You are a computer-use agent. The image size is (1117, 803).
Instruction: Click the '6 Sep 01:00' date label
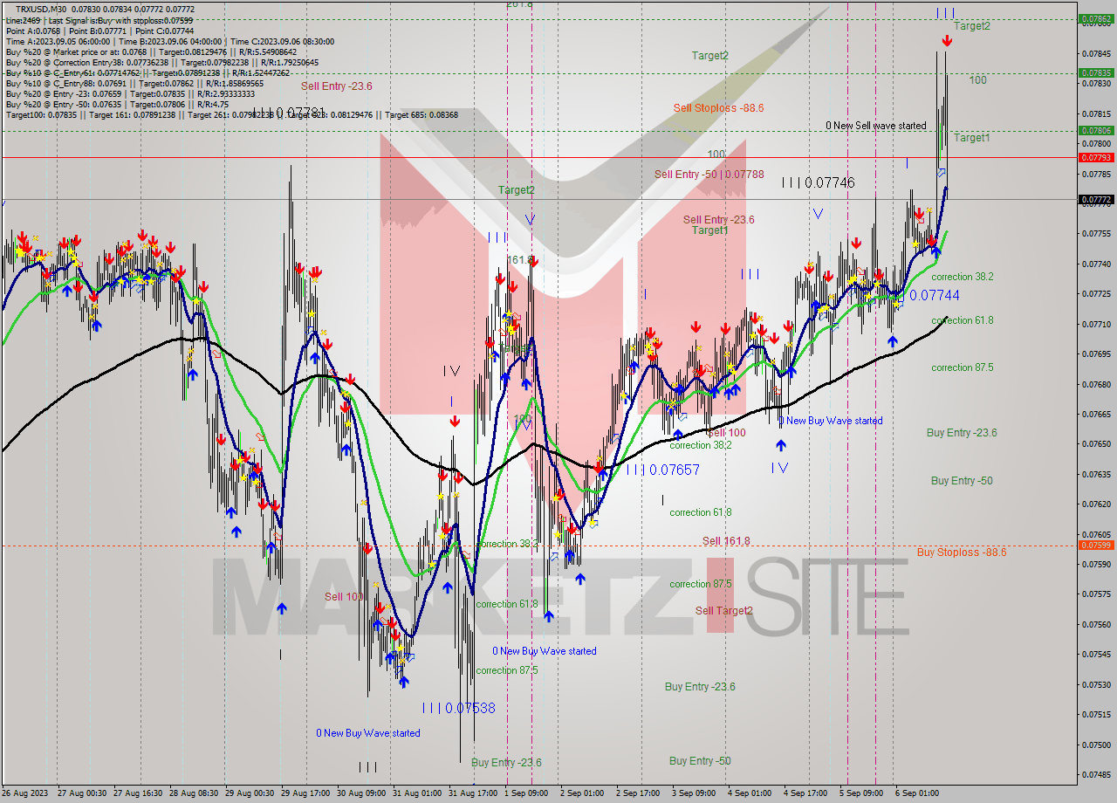click(918, 793)
